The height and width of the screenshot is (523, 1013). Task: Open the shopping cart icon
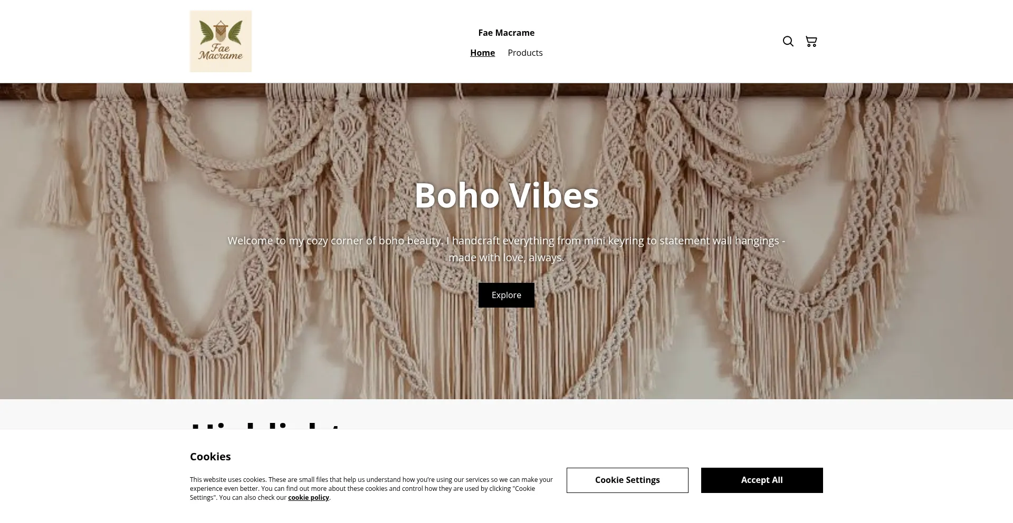pos(811,42)
